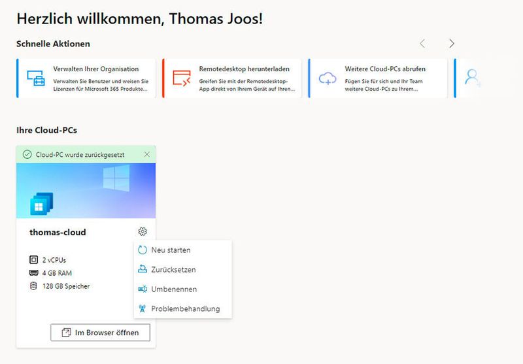Image resolution: width=523 pixels, height=364 pixels.
Task: Choose Problembehandlung in the context menu
Action: pyautogui.click(x=182, y=308)
